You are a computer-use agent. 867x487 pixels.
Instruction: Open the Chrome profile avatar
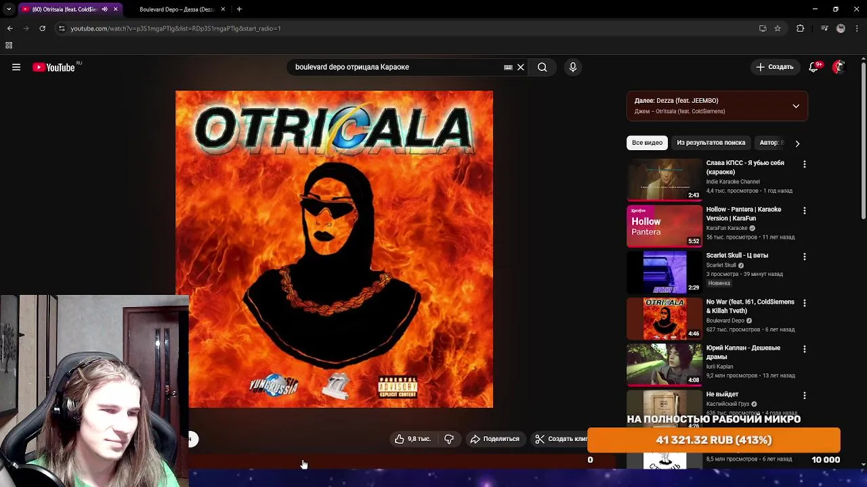(841, 28)
